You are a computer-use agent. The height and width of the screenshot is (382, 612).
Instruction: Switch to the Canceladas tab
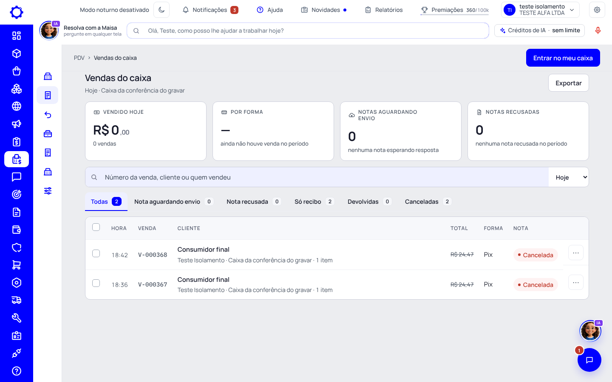(x=428, y=202)
